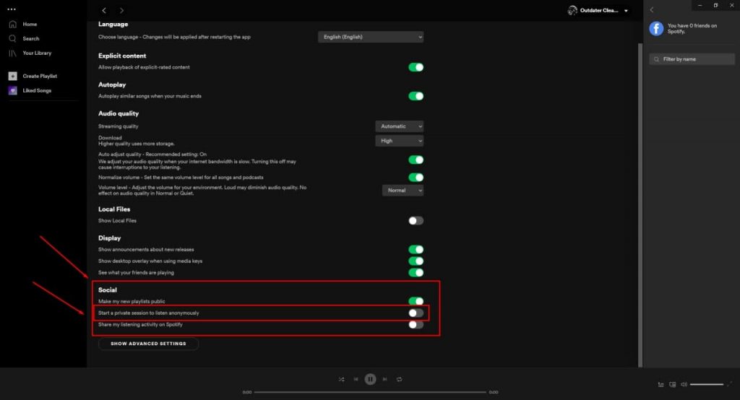Viewport: 740px width, 400px height.
Task: Navigate forward with the right arrow
Action: tap(121, 10)
